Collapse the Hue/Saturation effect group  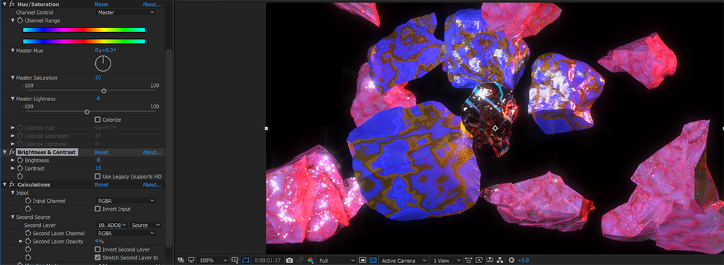tap(5, 4)
